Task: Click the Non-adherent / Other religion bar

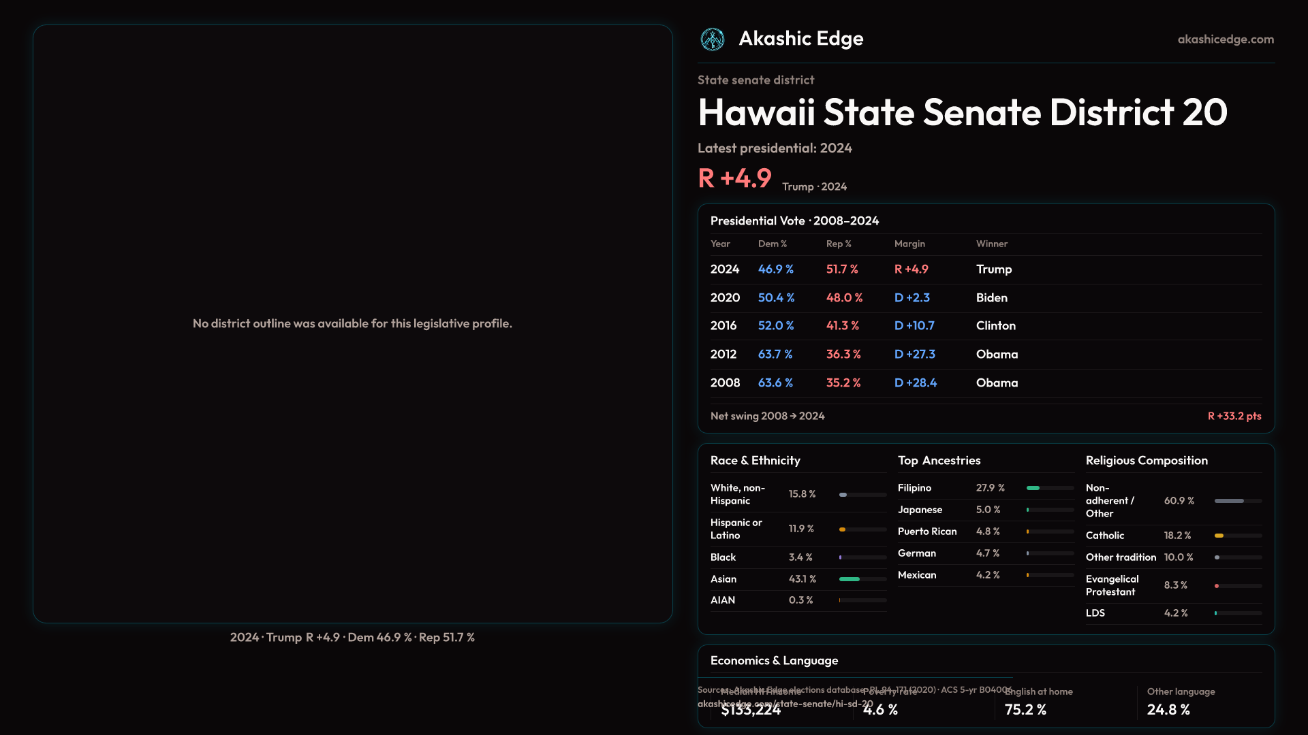Action: coord(1238,501)
